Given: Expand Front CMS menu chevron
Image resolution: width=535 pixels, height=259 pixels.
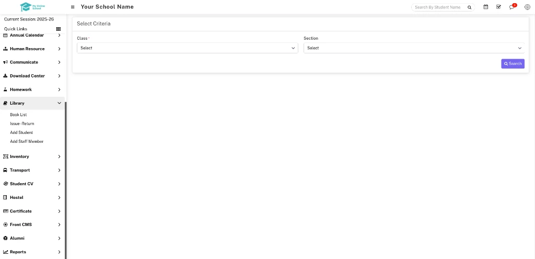Looking at the screenshot, I should coord(60,225).
